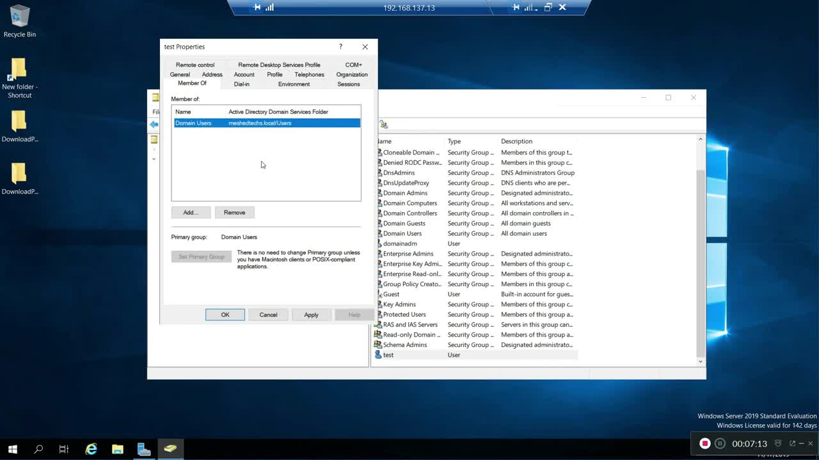Open Task View from the taskbar
Screen dimensions: 819x460
[x=64, y=449]
